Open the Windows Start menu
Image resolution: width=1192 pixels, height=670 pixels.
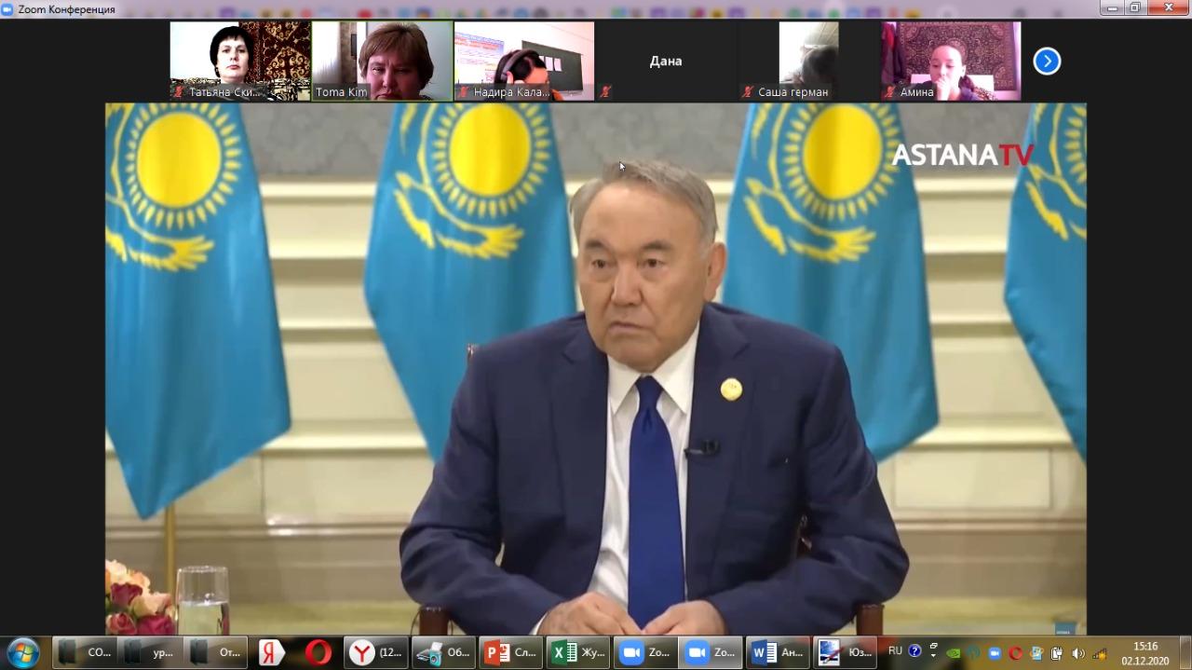[x=22, y=652]
